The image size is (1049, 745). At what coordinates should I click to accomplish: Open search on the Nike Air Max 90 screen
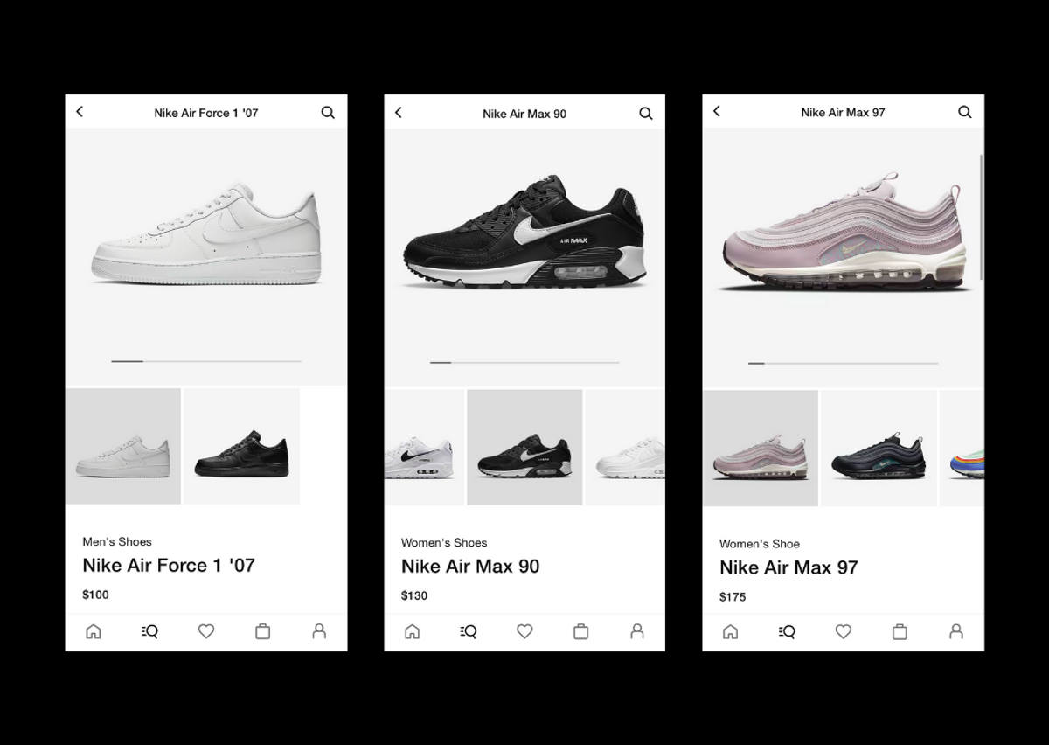[x=646, y=114]
